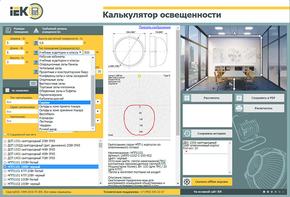Select 'Конференц-залы и залы заседаний' option

[x=65, y=76]
